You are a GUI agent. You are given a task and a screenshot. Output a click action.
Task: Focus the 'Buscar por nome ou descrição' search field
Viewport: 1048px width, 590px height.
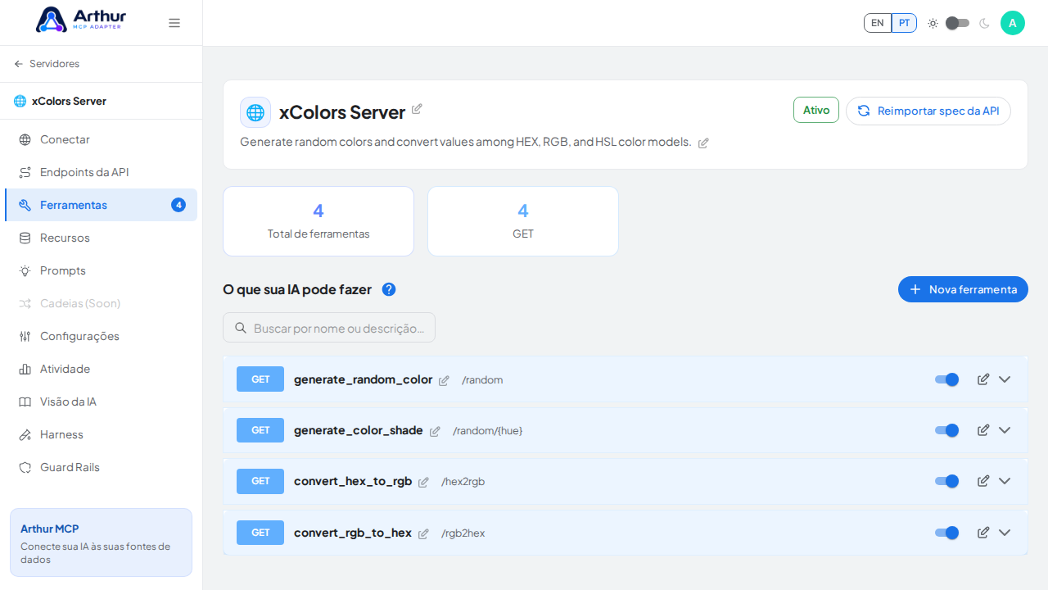(x=329, y=328)
